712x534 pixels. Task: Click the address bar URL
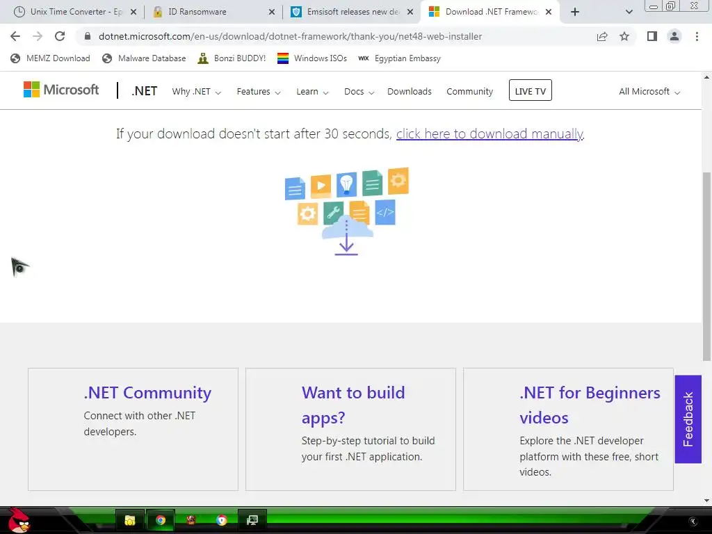point(290,36)
